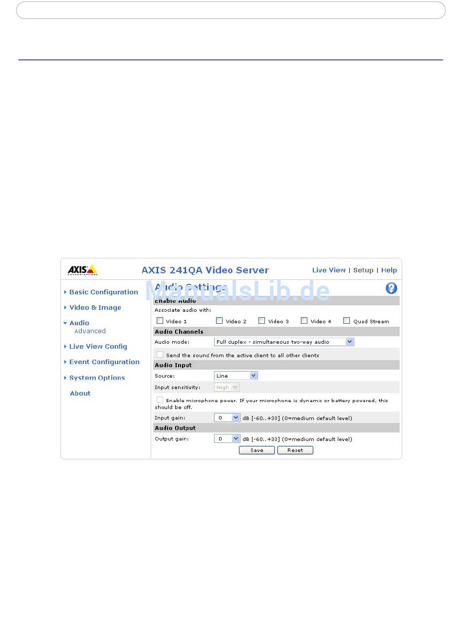Screen dimensions: 474x635
Task: Tick the Video 3 checkbox
Action: point(262,321)
